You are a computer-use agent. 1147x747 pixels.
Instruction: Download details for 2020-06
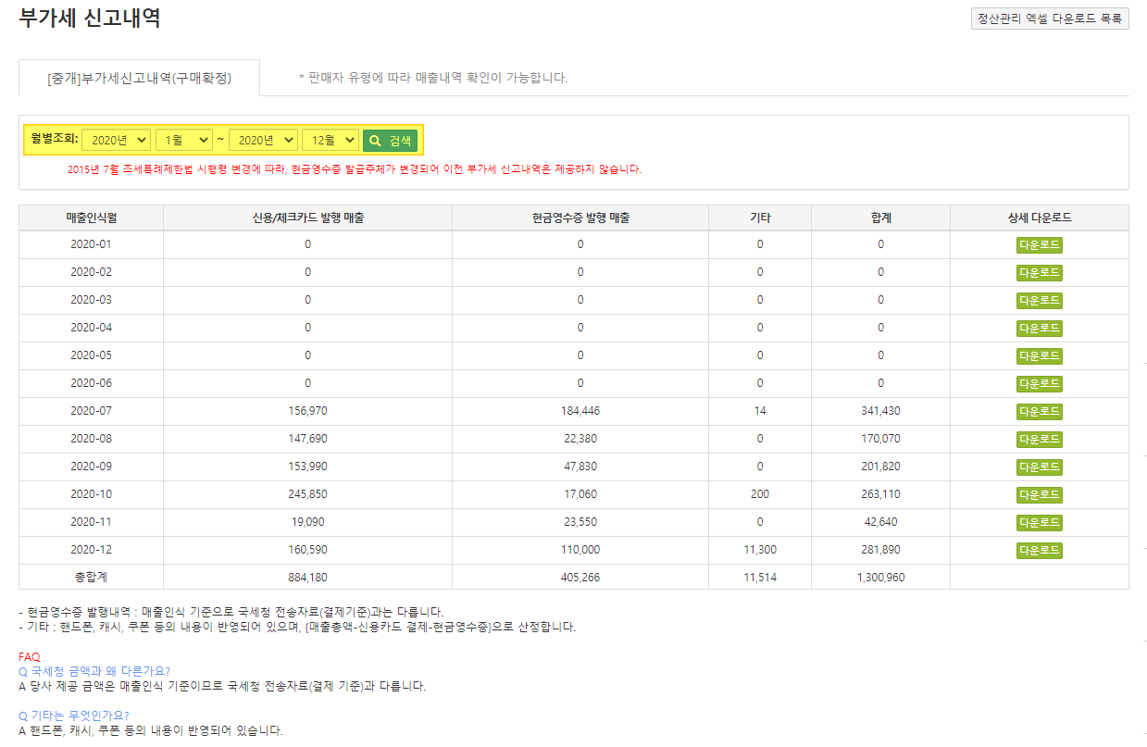tap(1039, 383)
